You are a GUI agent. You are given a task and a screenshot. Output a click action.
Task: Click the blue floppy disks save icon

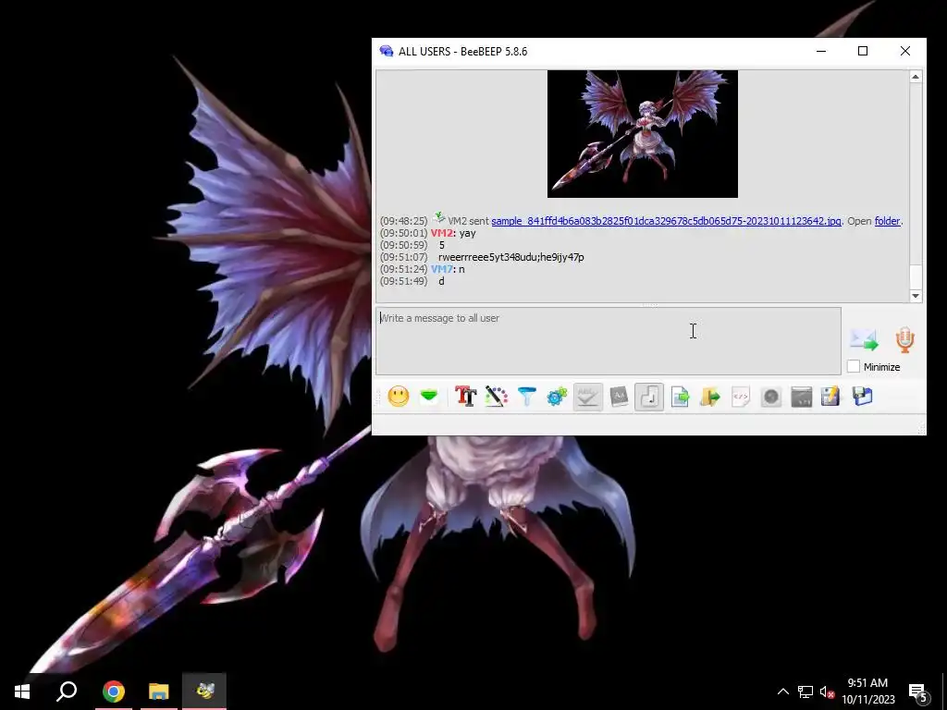pyautogui.click(x=863, y=397)
